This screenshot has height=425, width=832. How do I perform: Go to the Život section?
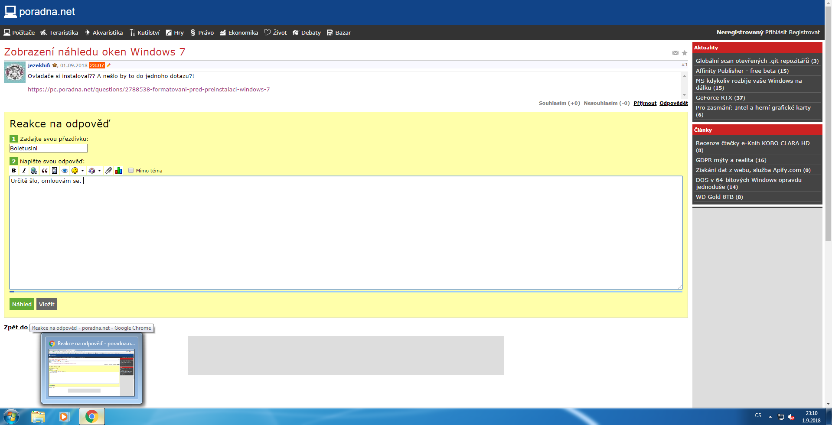click(x=275, y=32)
